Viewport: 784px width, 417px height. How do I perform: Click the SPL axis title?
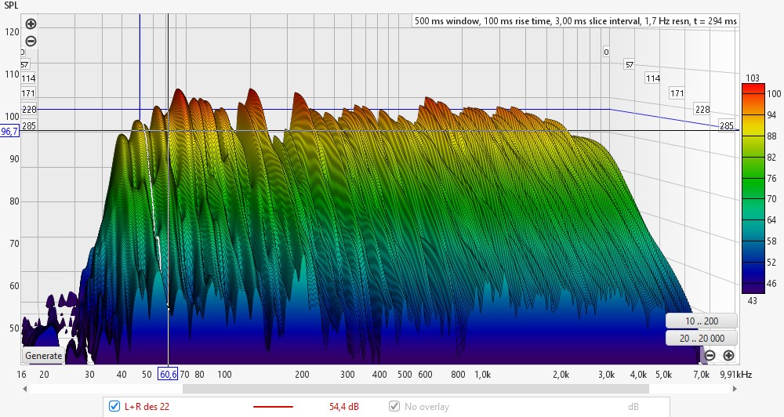pos(10,6)
